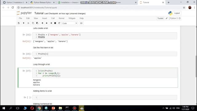This screenshot has width=197, height=111.
Task: Show hidden tray icons chevron
Action: (163, 108)
